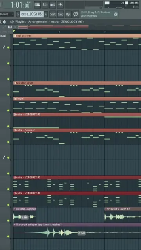Click Playlist - Arrangement breadcrumb

click(x=31, y=22)
